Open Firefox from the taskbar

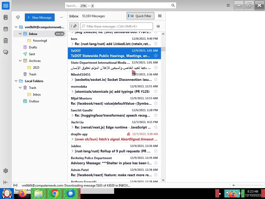point(23,193)
